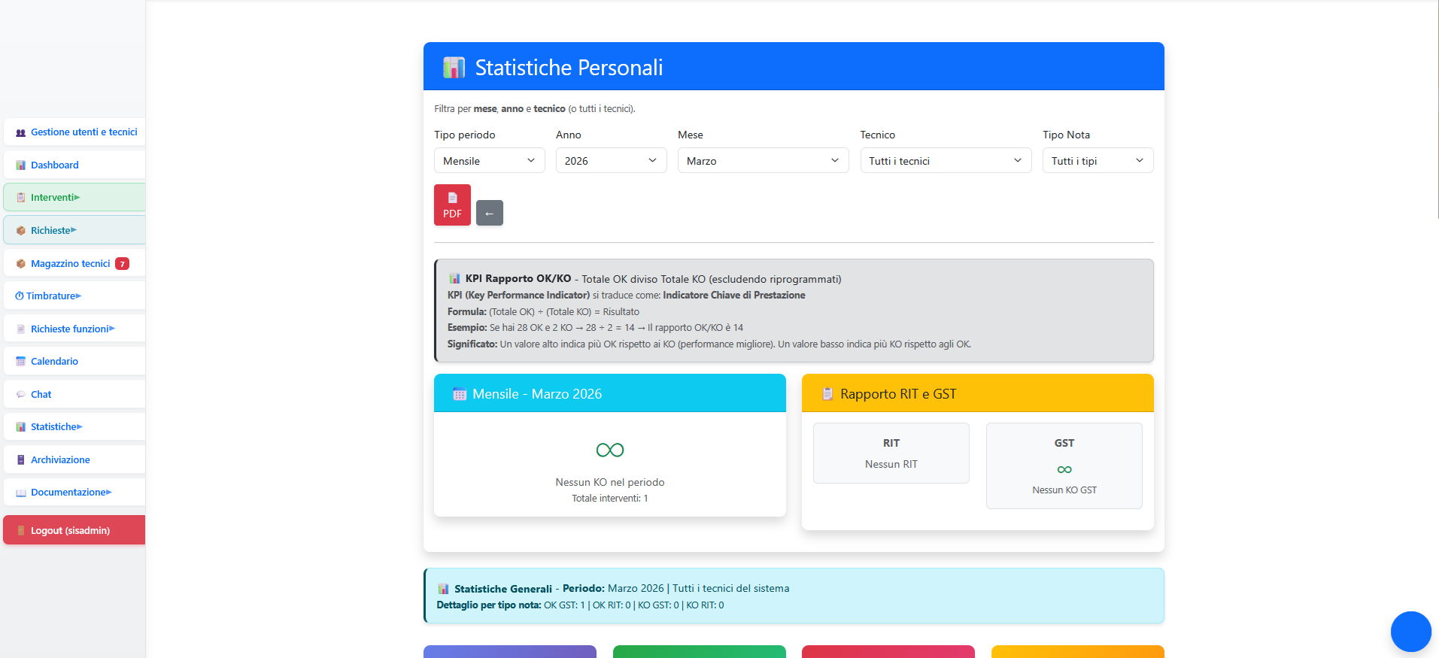Click the 'Nessun RIT' text

click(x=891, y=464)
